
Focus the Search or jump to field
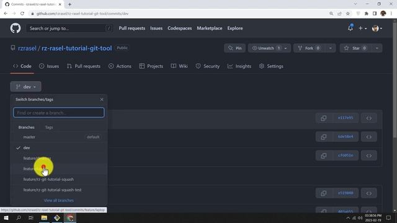click(69, 28)
